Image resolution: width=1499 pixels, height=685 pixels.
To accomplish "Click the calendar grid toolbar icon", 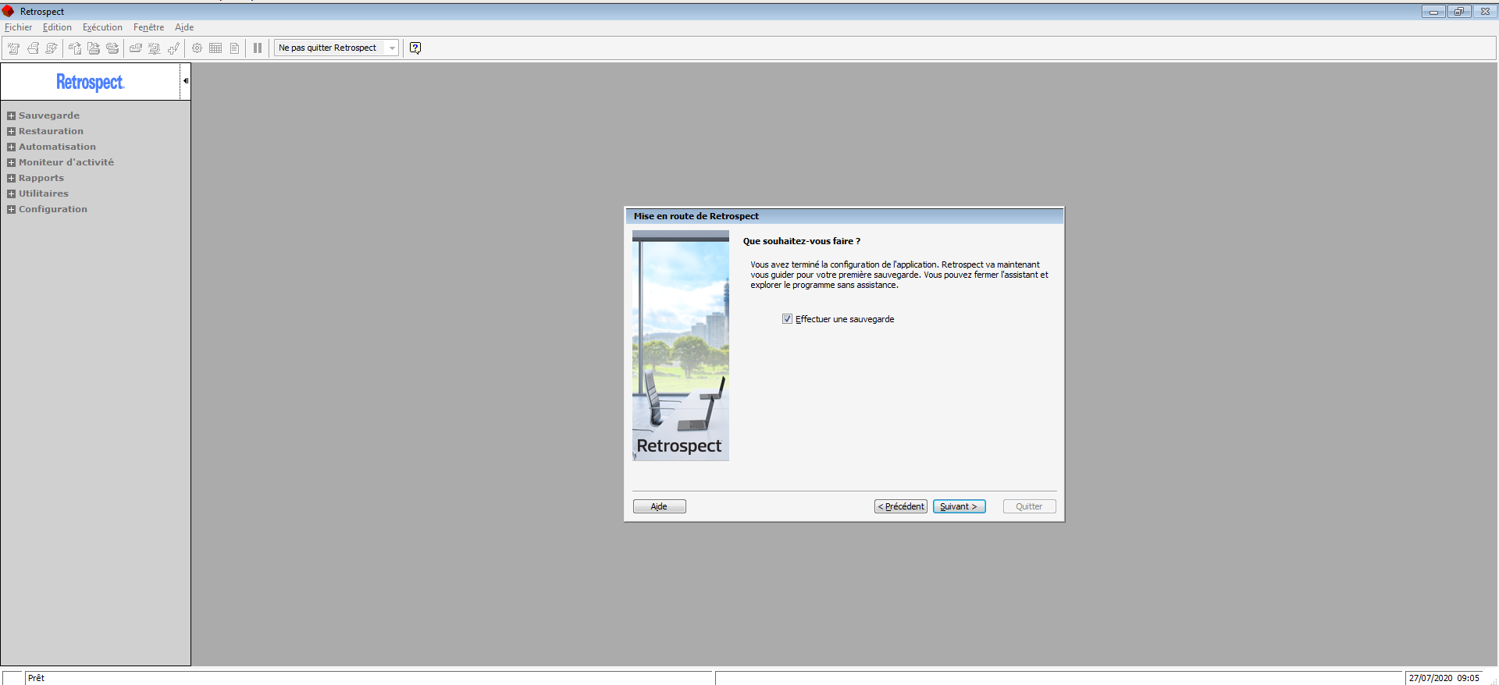I will (215, 48).
